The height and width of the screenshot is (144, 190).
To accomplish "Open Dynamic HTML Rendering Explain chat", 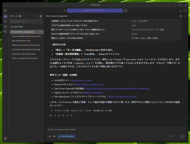I will pos(27,36).
